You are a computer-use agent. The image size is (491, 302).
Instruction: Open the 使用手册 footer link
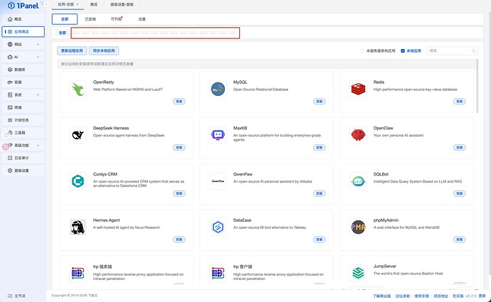tap(421, 296)
